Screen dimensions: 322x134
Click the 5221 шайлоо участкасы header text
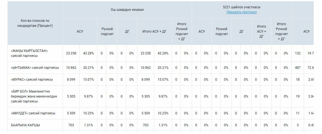(241, 7)
